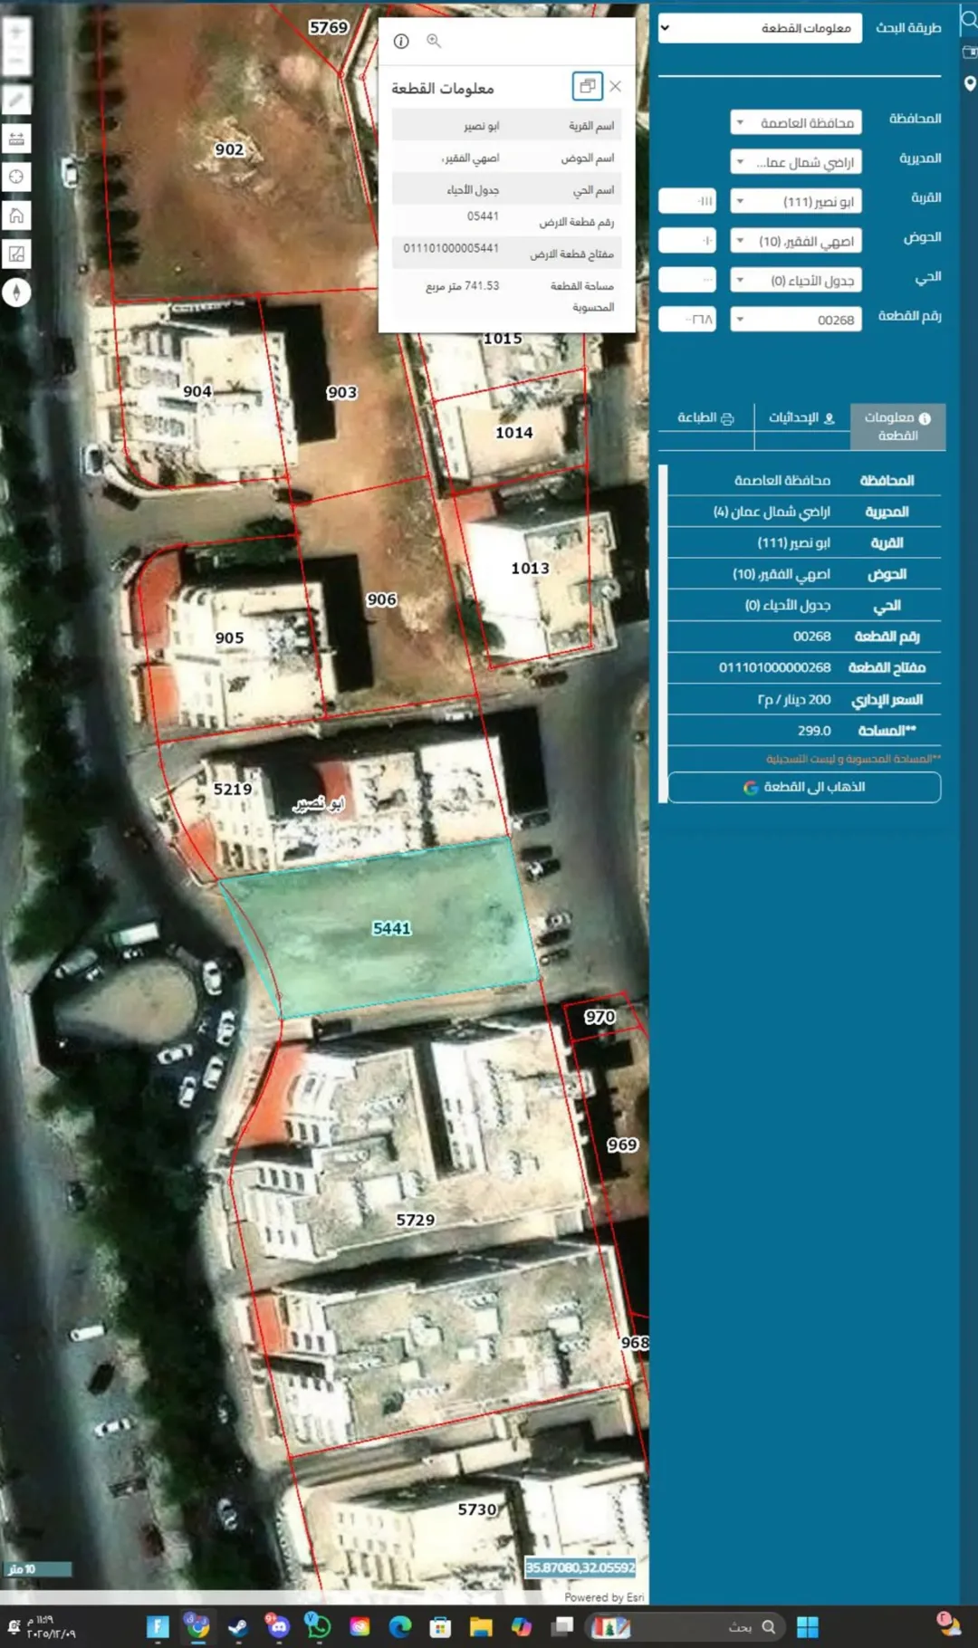Switch to the coordinates tab

tap(801, 417)
